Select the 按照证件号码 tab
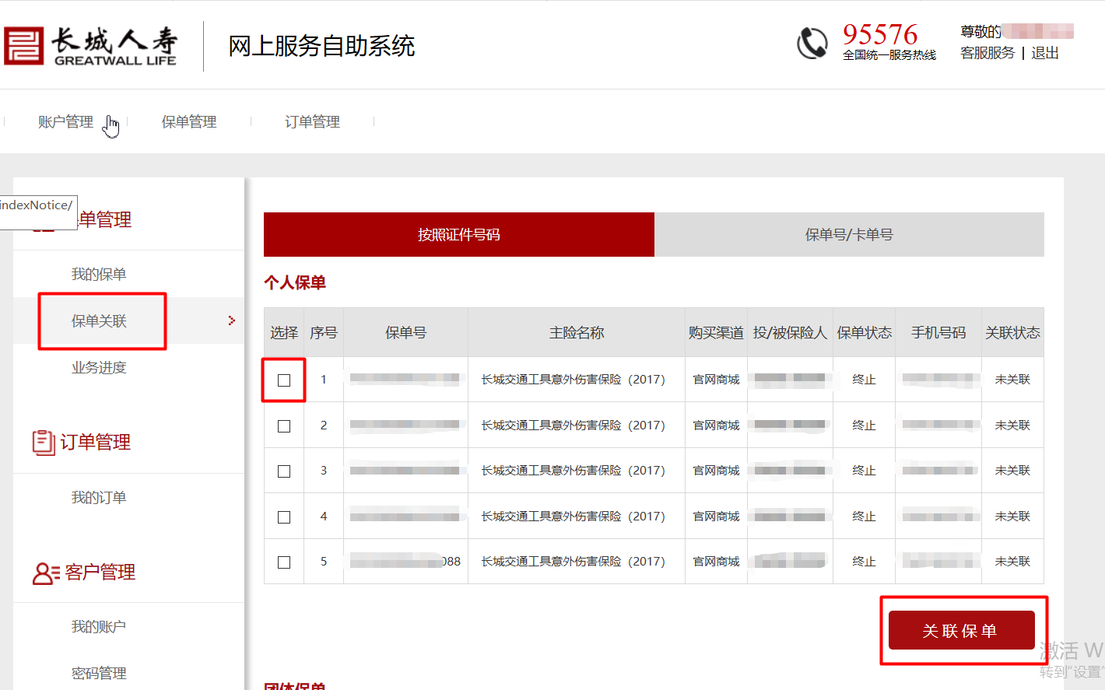Screen dimensions: 1105x690 tap(458, 235)
